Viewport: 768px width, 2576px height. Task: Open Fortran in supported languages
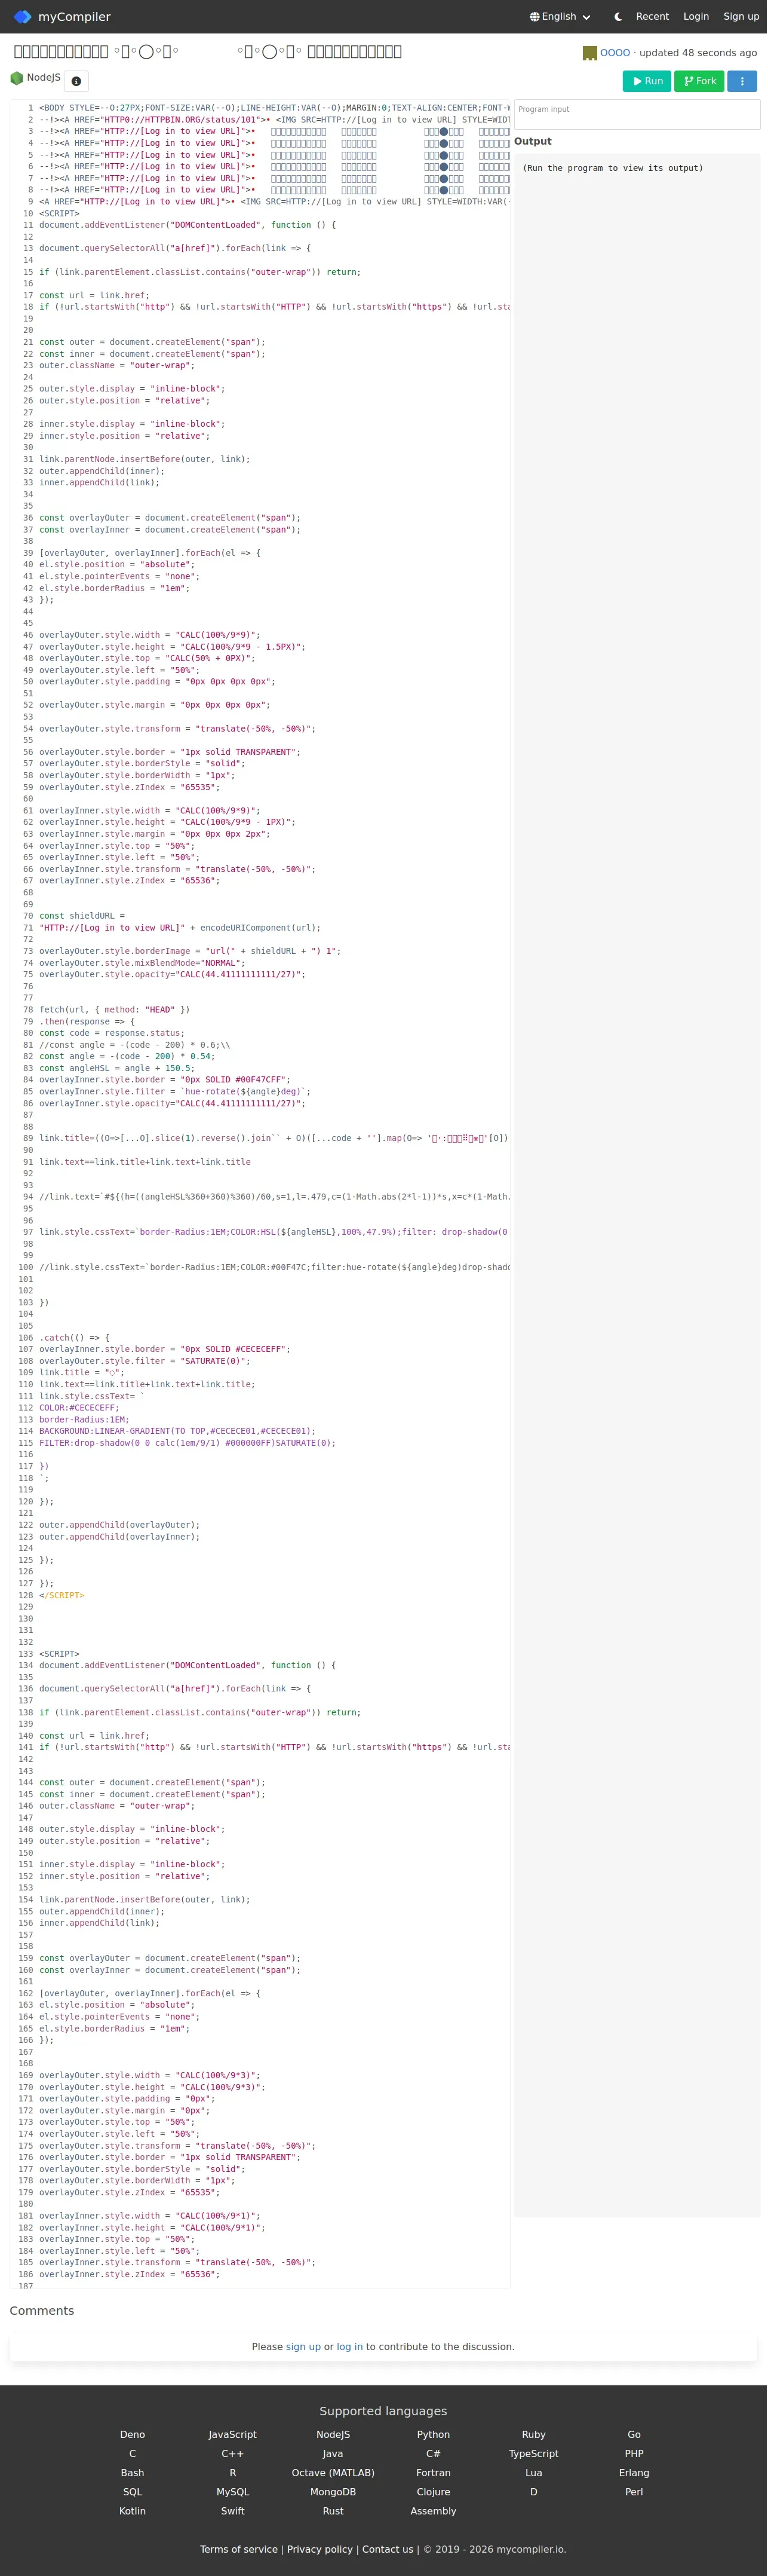click(434, 2472)
